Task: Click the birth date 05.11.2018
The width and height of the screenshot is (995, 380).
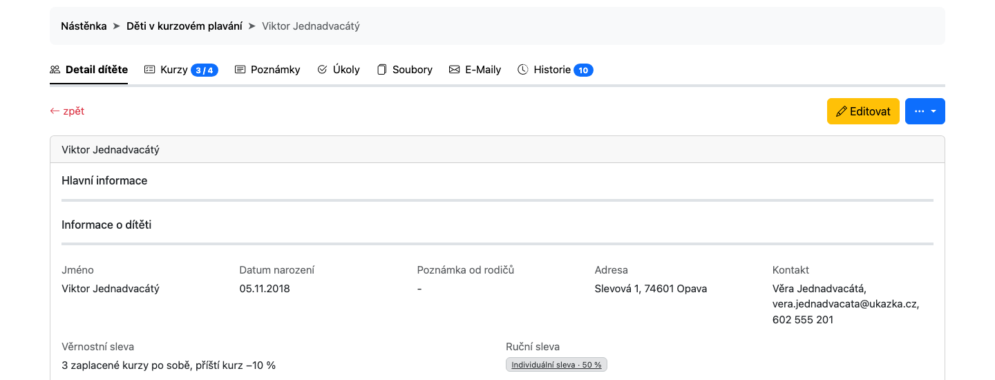Action: tap(265, 289)
